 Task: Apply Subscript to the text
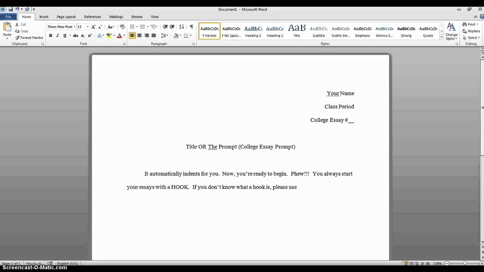(x=82, y=35)
